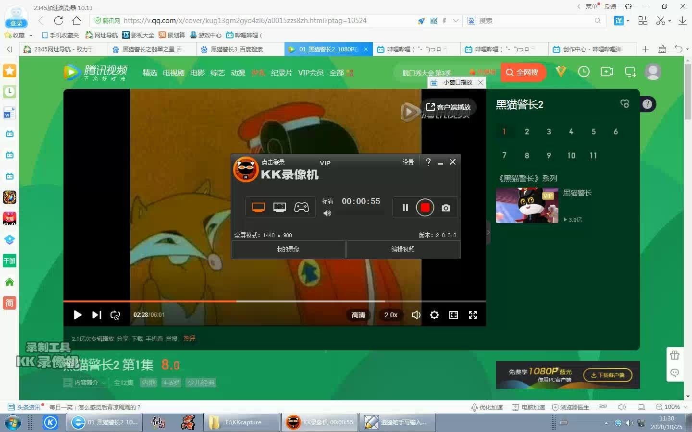The width and height of the screenshot is (692, 432).
Task: Open 我的录像 in KK recorder
Action: click(x=288, y=249)
